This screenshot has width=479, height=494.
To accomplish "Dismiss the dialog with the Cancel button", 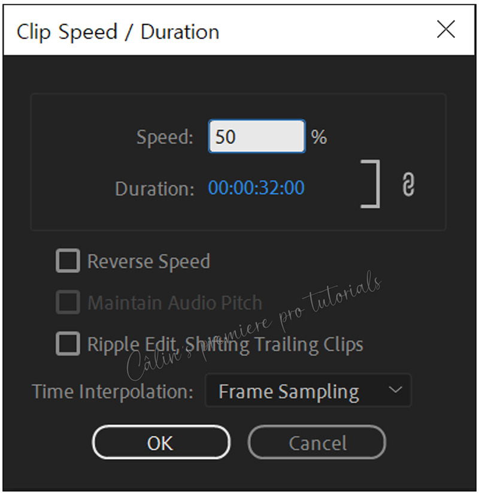I will (x=317, y=443).
